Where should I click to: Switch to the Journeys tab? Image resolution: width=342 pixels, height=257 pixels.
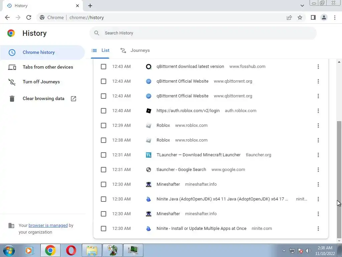tap(135, 51)
